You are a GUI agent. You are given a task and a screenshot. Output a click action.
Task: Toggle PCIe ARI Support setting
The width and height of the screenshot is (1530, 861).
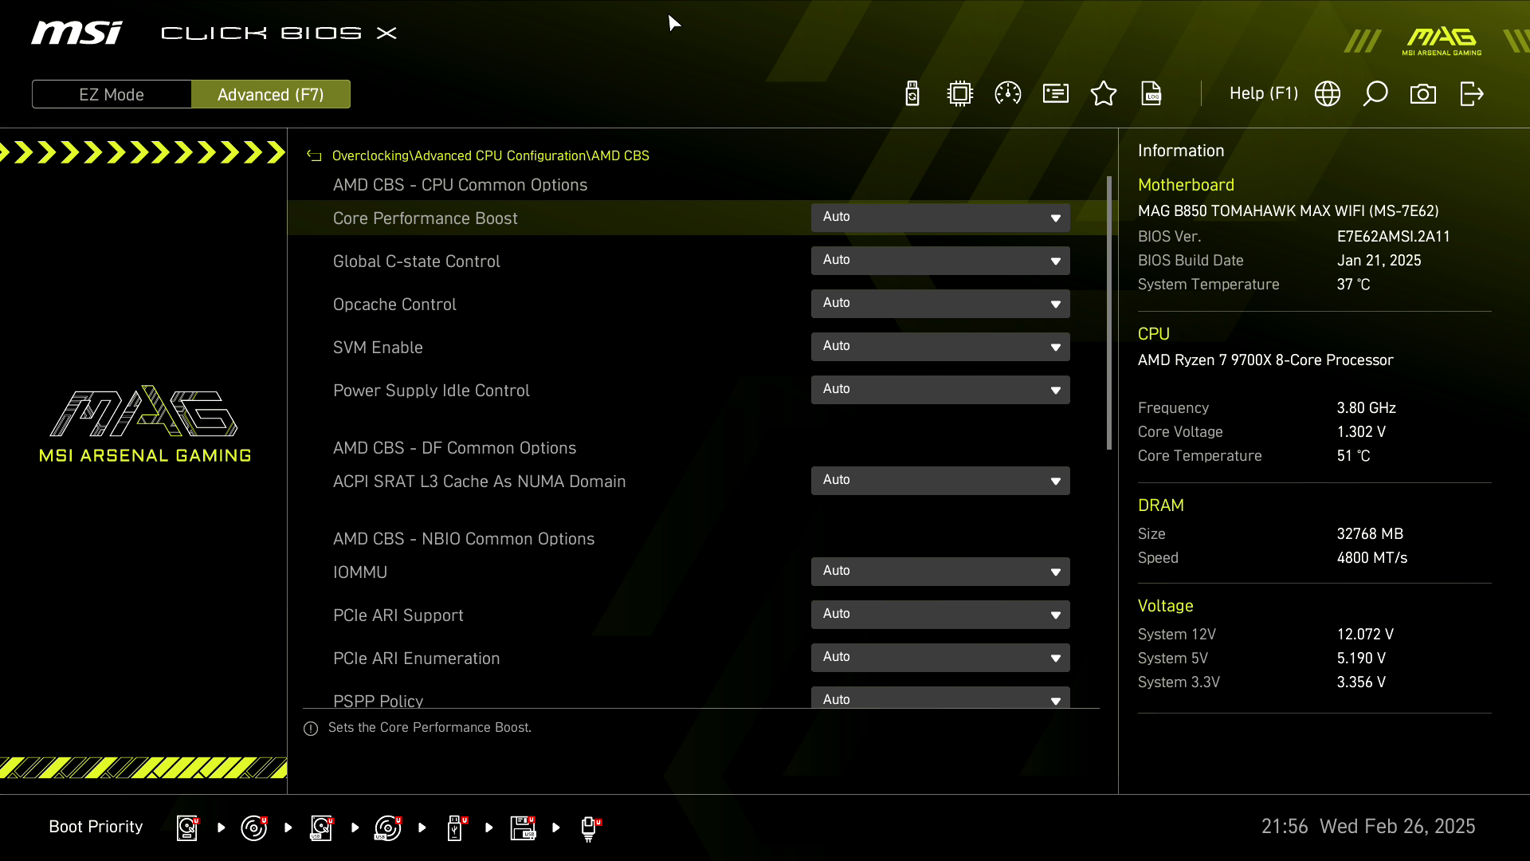[x=940, y=614]
